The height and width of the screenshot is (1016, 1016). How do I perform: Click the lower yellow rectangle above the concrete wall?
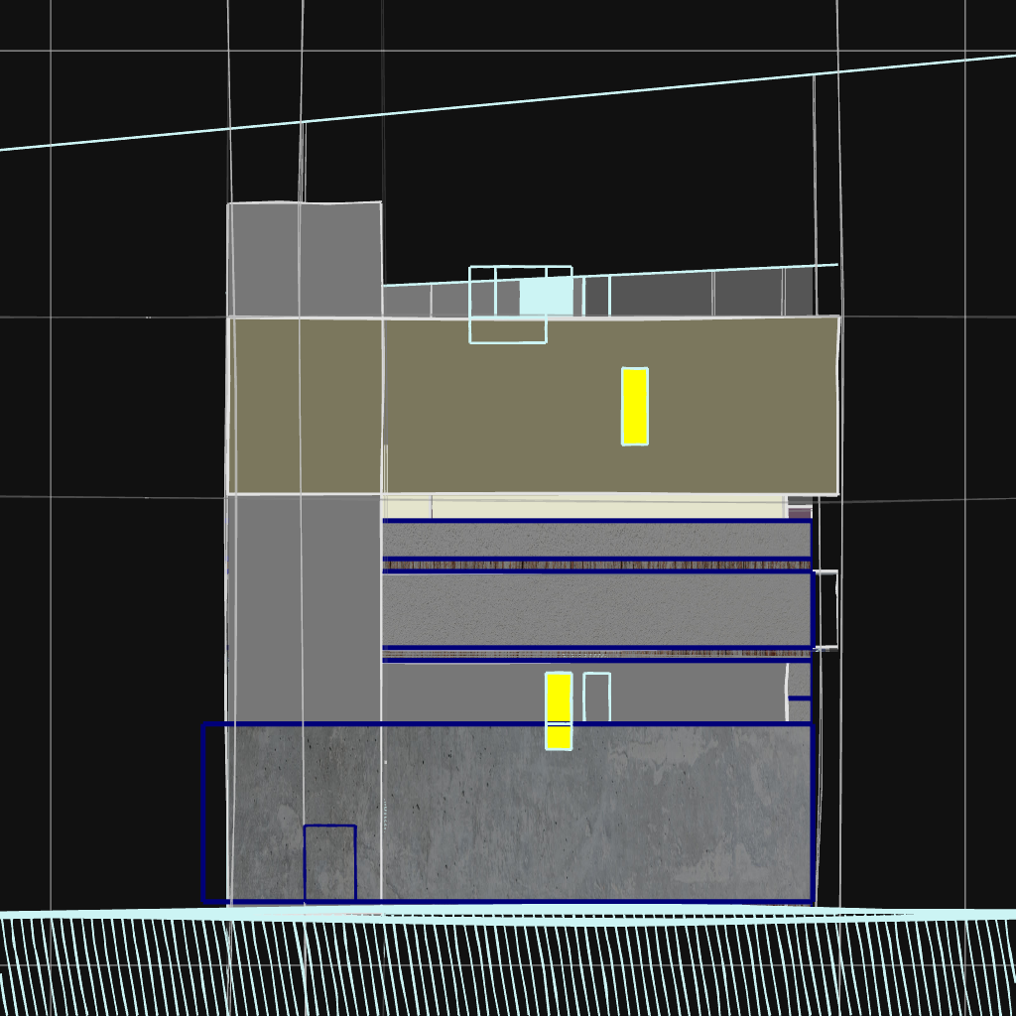click(559, 709)
